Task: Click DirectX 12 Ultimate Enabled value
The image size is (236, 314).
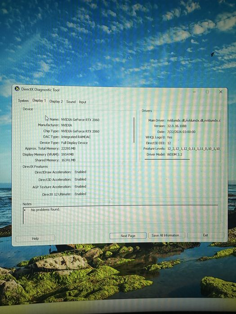Action: point(80,194)
